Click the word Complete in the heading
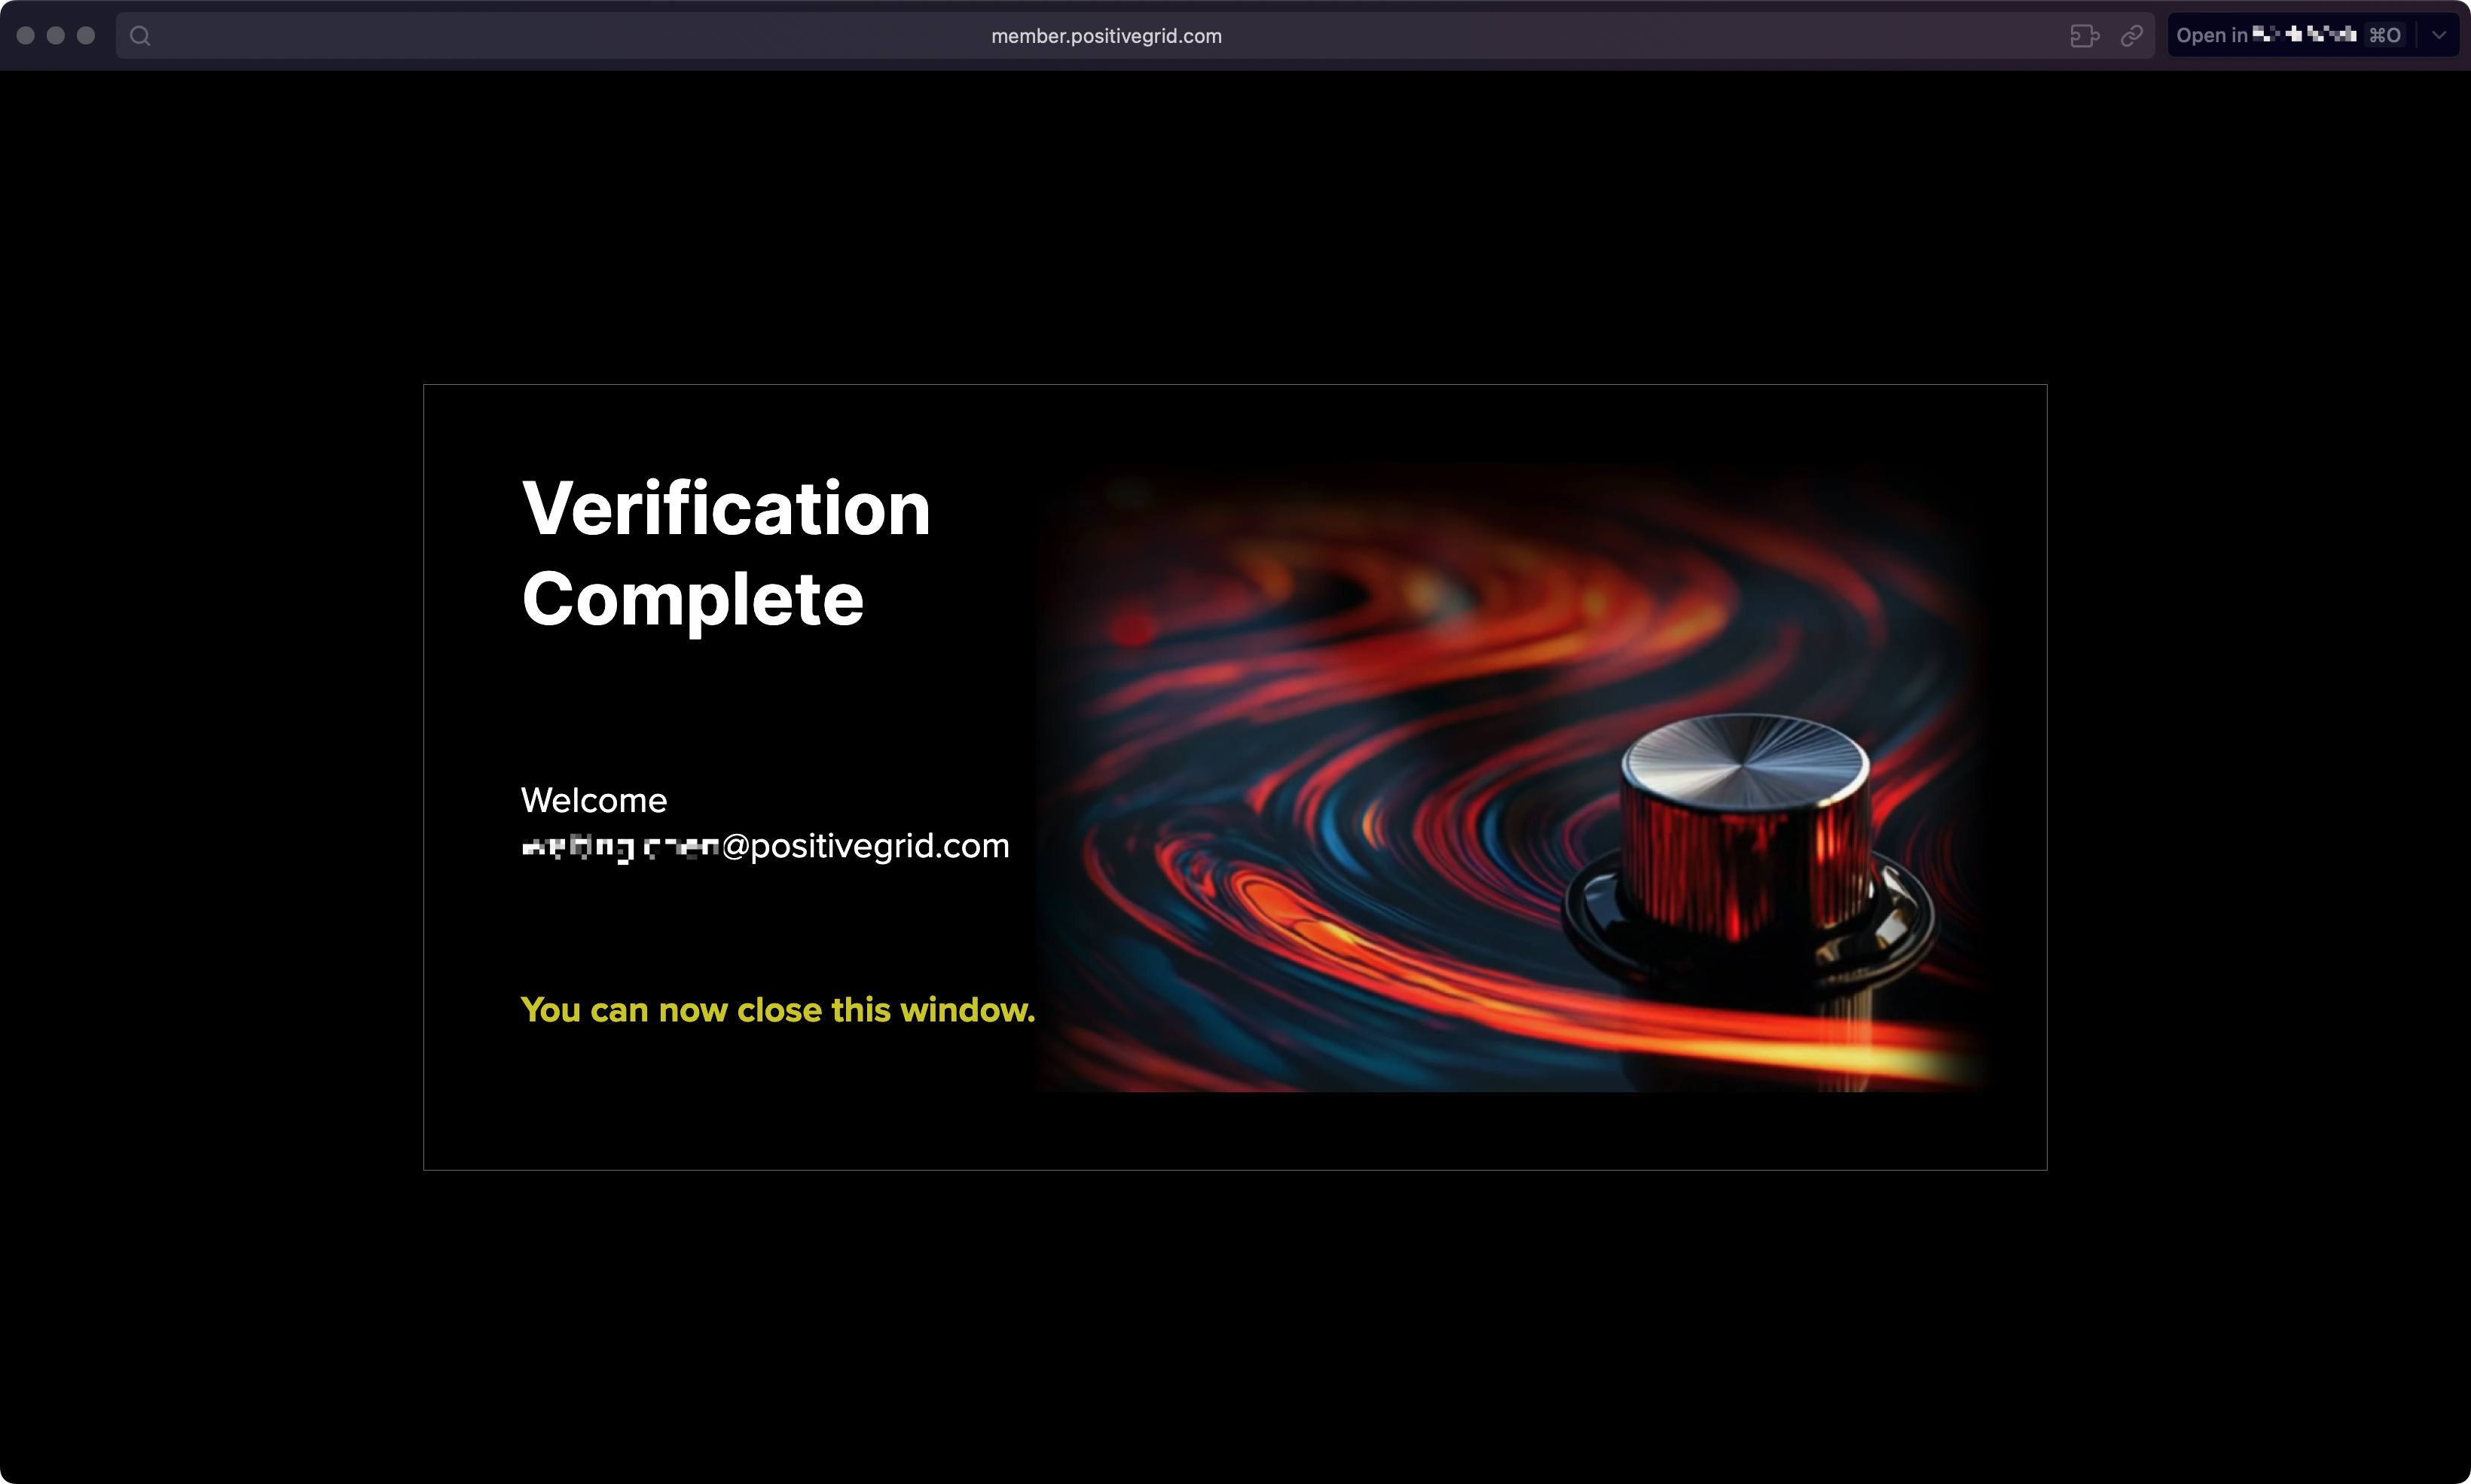2471x1484 pixels. point(692,599)
